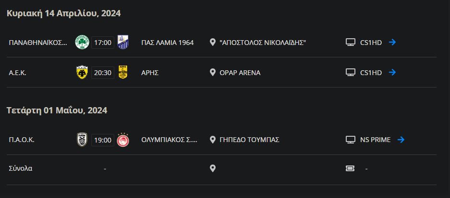Viewport: 450px width, 198px height.
Task: Select the "ΑΠΟΣΤΟΛΟΣ ΝΙΚΟΛΑΪΔΗΣ" stadium name
Action: coord(263,43)
